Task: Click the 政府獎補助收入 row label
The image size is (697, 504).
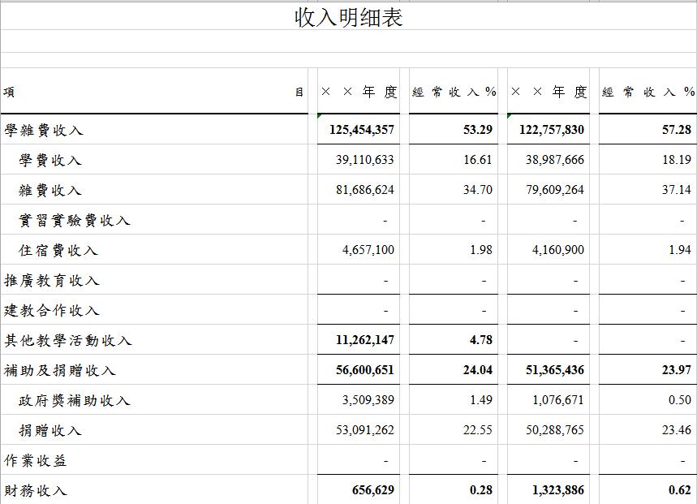Action: [x=75, y=400]
